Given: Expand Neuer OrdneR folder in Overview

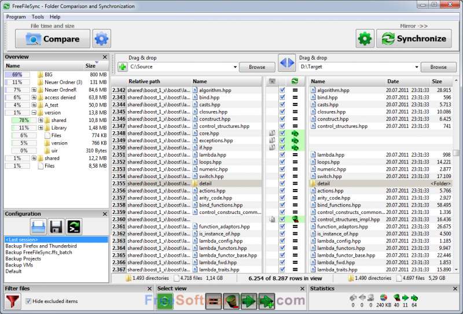Looking at the screenshot, I should [x=34, y=90].
